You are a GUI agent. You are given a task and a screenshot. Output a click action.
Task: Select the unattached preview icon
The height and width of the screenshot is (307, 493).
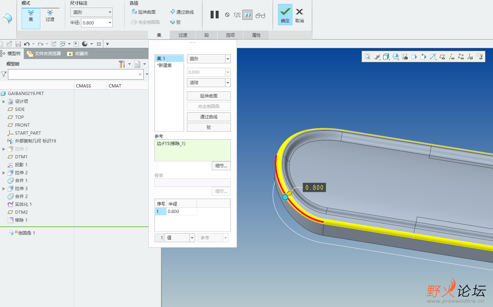coord(237,15)
